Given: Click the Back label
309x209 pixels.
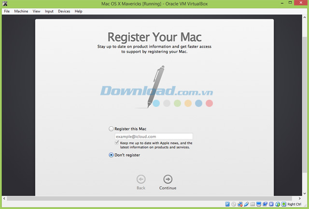Looking at the screenshot, I should click(141, 188).
